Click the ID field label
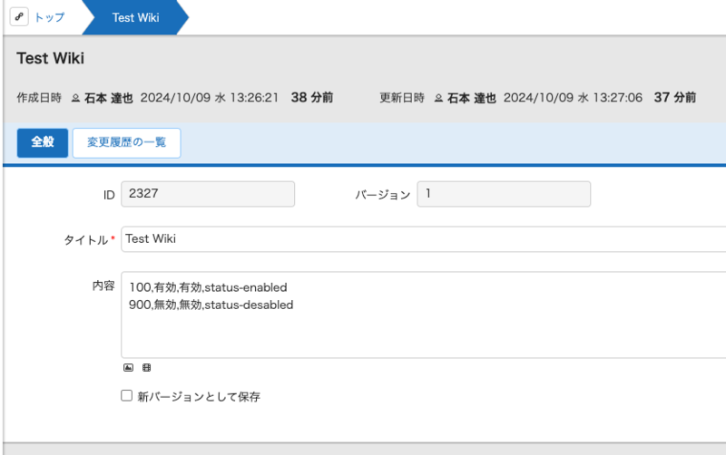 click(109, 195)
